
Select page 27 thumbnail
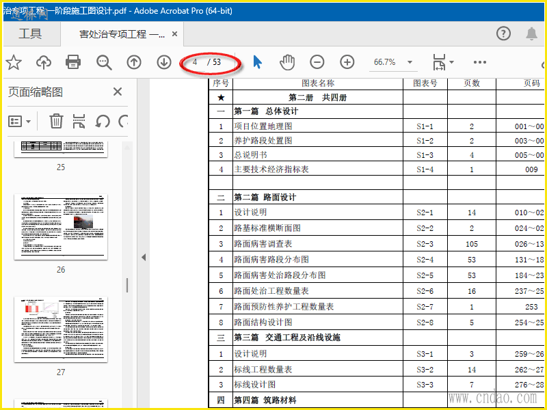point(61,329)
